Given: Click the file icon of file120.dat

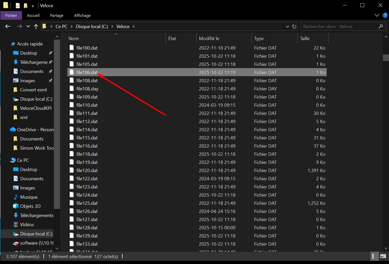Looking at the screenshot, I should (x=72, y=170).
